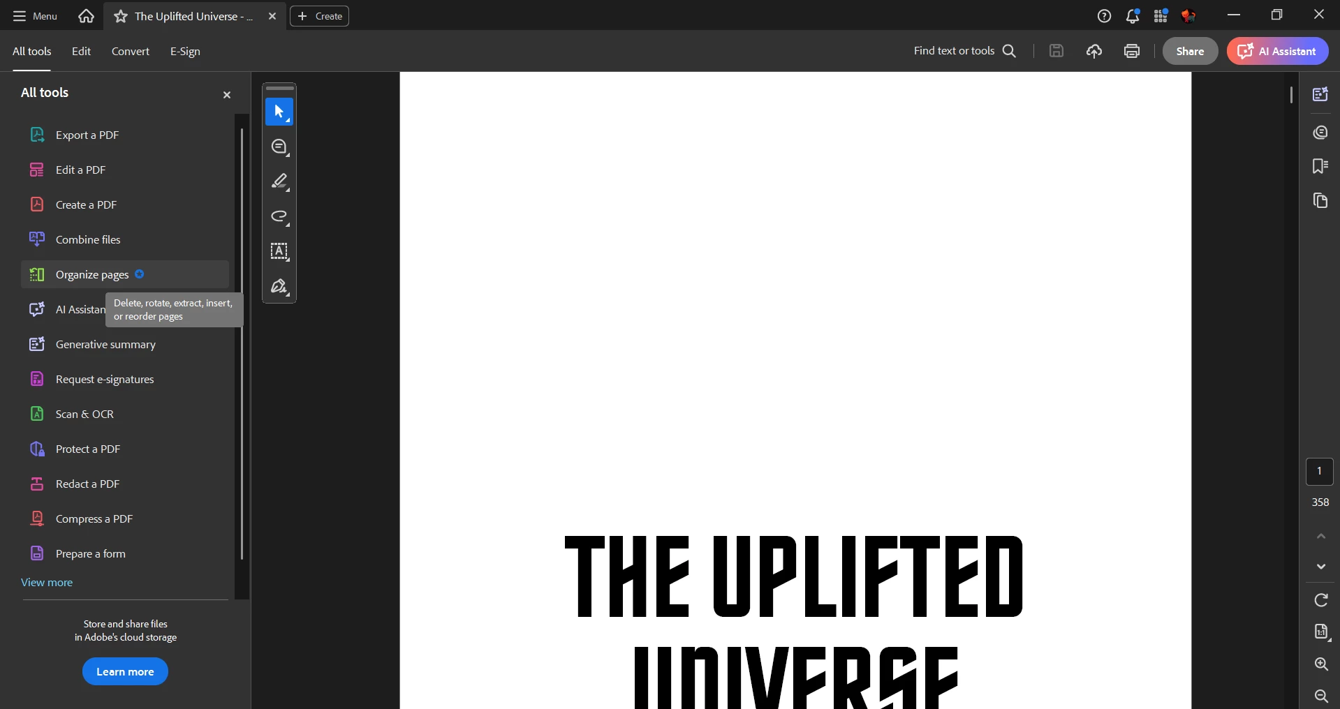
Task: Open the apps grid icon
Action: 1161,15
